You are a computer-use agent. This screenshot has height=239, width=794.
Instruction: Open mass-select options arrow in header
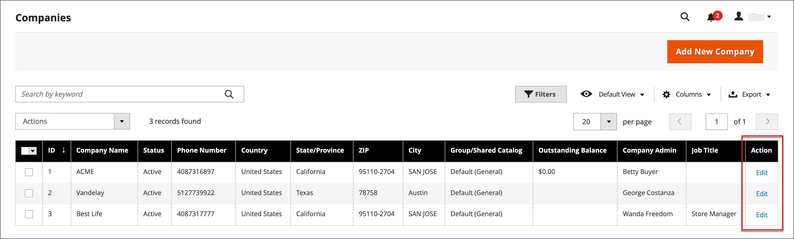coord(33,151)
